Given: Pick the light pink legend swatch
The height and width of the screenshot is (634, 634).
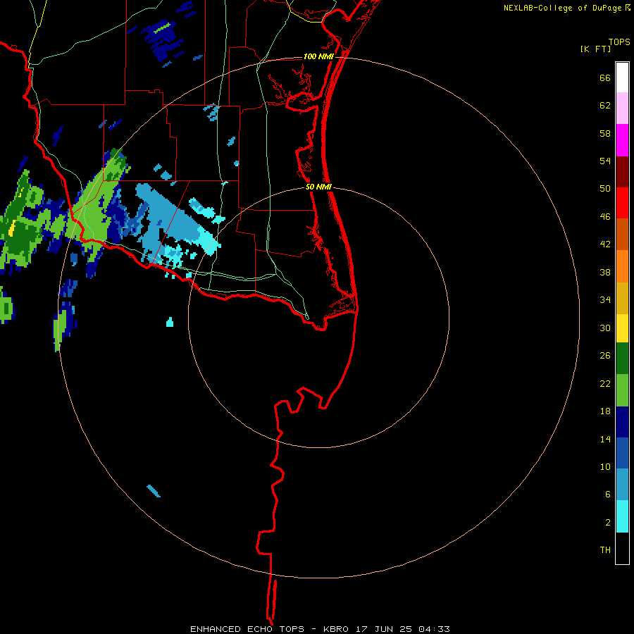Looking at the screenshot, I should (622, 108).
